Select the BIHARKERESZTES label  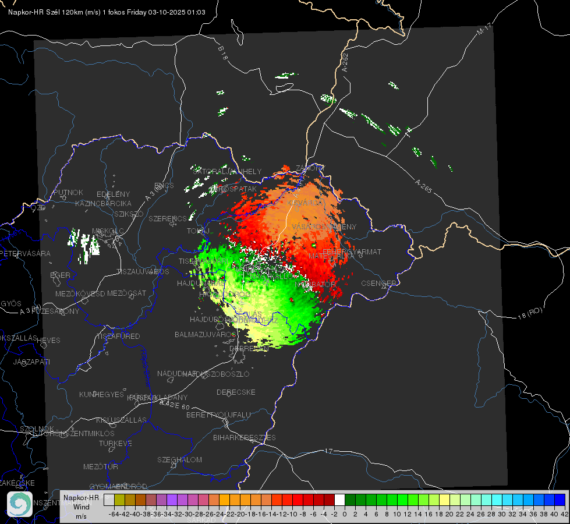pyautogui.click(x=245, y=437)
